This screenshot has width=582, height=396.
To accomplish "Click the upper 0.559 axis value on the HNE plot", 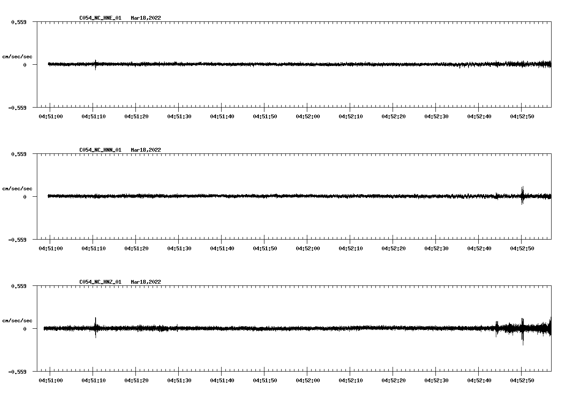I will click(x=19, y=22).
